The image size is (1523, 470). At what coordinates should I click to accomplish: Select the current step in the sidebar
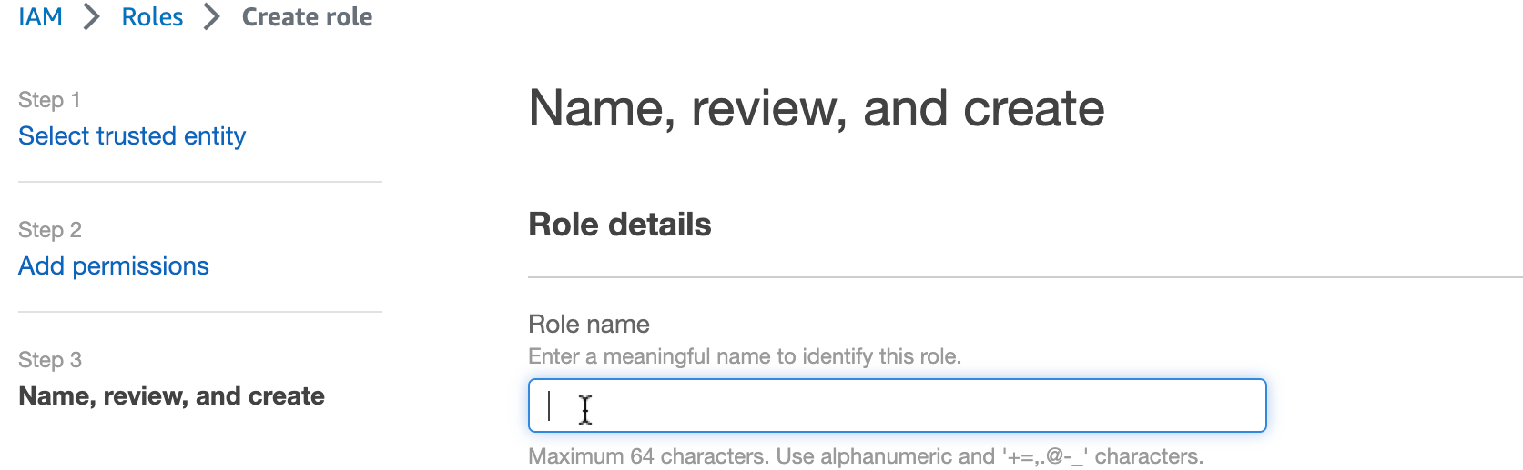[x=171, y=396]
